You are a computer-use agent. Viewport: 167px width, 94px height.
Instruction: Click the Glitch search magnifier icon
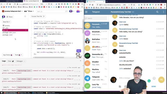click(x=66, y=11)
